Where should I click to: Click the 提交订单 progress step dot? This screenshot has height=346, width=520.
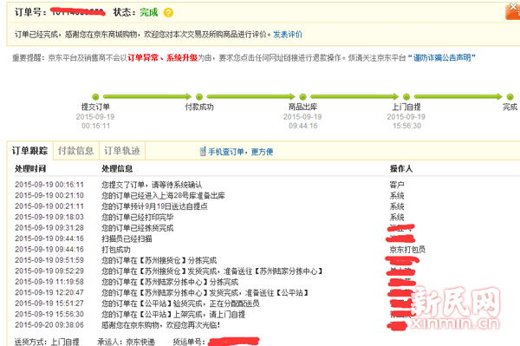point(95,97)
